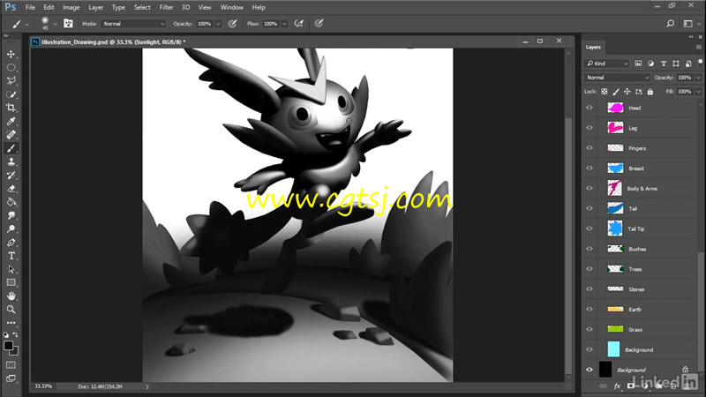Image resolution: width=706 pixels, height=397 pixels.
Task: Select the Pen tool
Action: (11, 242)
